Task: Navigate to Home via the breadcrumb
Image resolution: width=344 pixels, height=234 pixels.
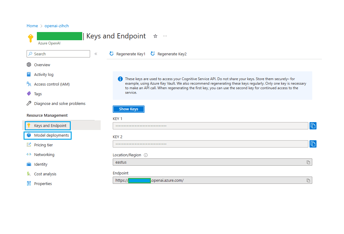Action: point(32,26)
